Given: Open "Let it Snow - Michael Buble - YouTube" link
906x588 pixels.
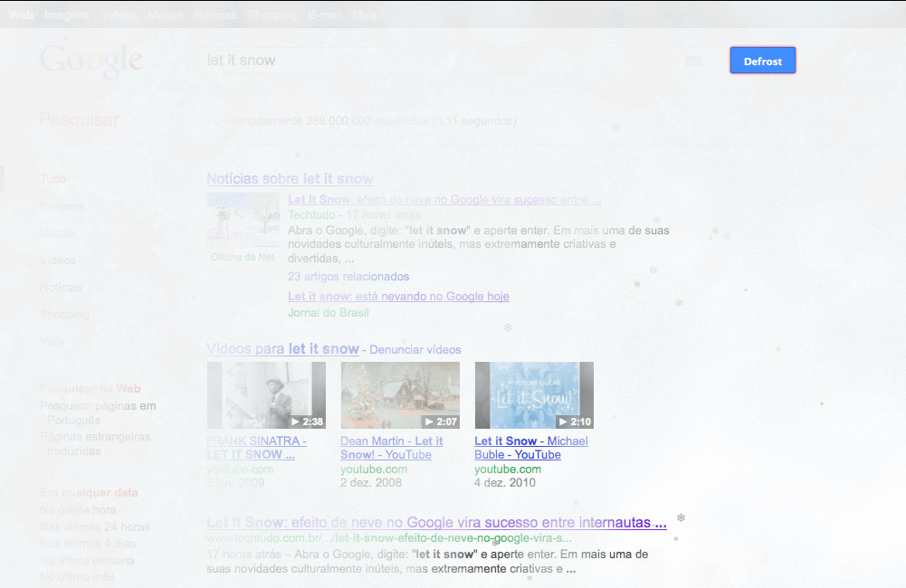Looking at the screenshot, I should coord(531,448).
